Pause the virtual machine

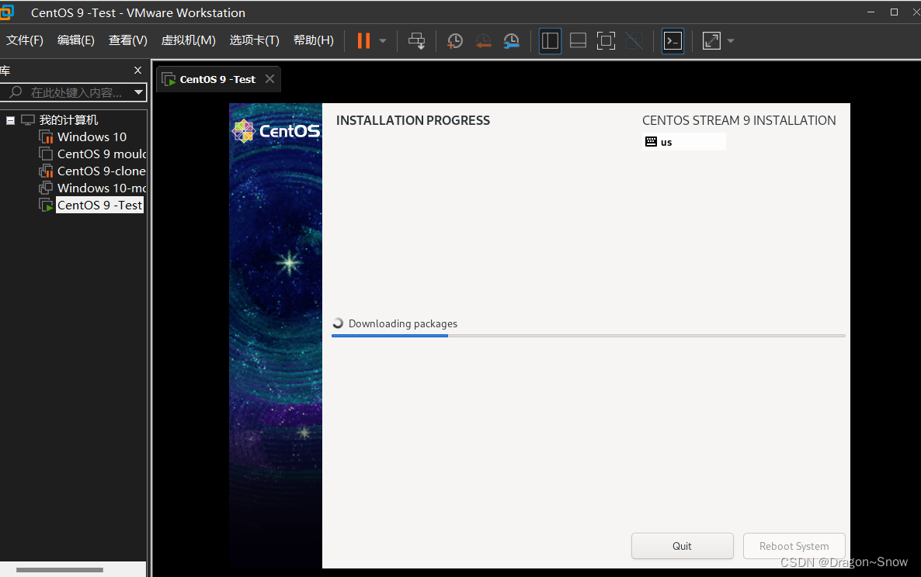[363, 40]
